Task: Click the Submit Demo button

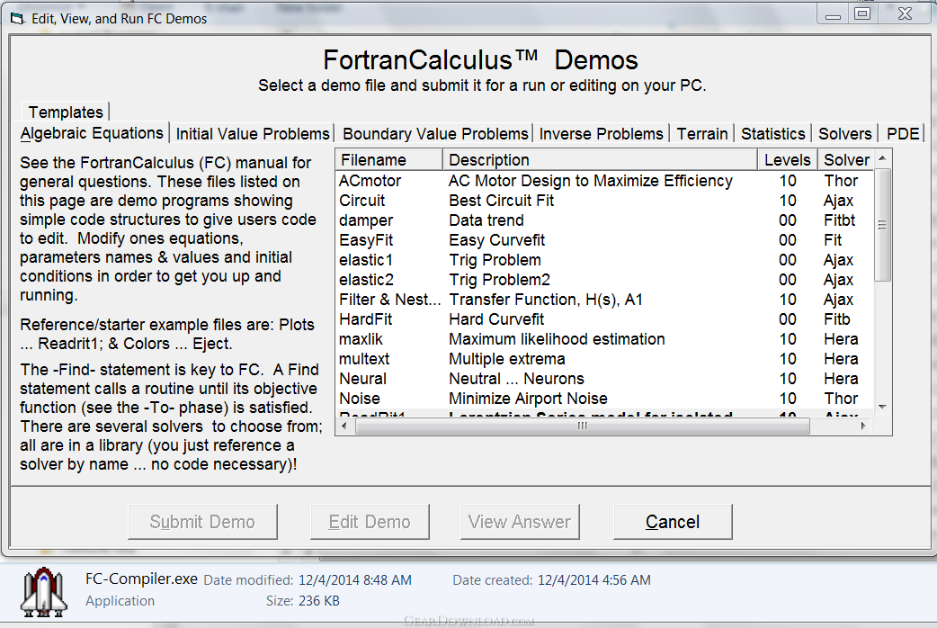Action: (x=202, y=522)
